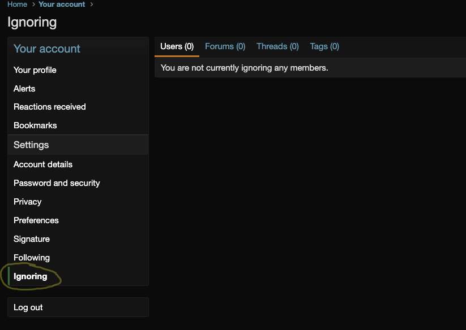Open the Your account breadcrumb link
Image resolution: width=466 pixels, height=330 pixels.
[62, 5]
